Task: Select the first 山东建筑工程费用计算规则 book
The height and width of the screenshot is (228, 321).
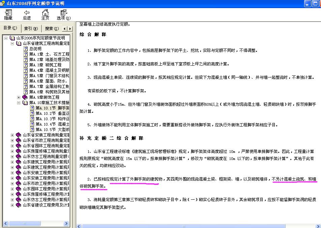Action: coord(46,162)
